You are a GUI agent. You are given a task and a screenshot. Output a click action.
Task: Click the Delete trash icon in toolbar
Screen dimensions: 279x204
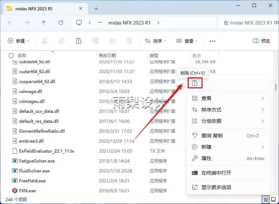(130, 41)
